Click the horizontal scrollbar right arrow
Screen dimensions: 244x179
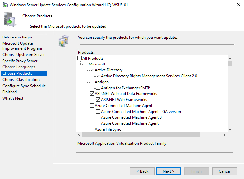click(224, 135)
